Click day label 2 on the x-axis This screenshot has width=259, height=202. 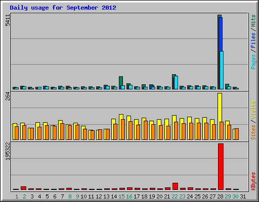24,196
